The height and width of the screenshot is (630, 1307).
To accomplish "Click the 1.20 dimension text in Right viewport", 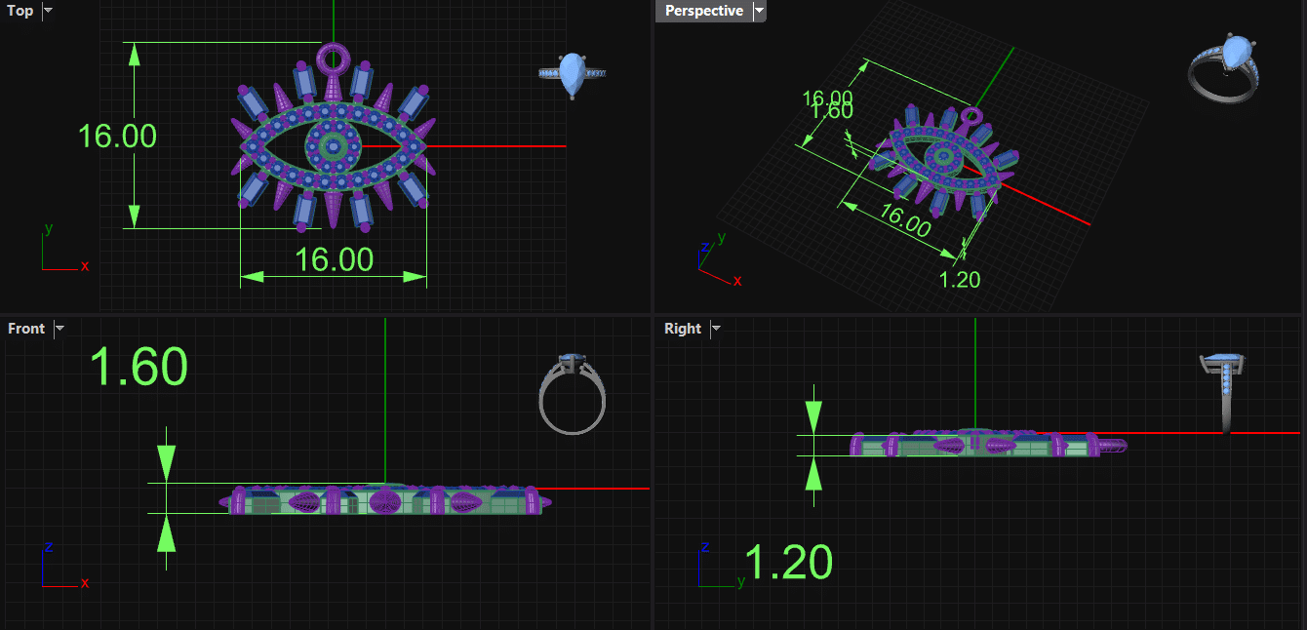I will click(788, 563).
